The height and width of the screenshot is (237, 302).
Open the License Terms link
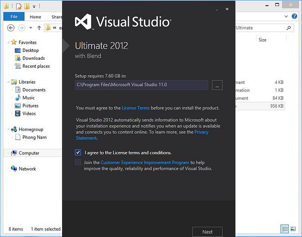point(135,108)
